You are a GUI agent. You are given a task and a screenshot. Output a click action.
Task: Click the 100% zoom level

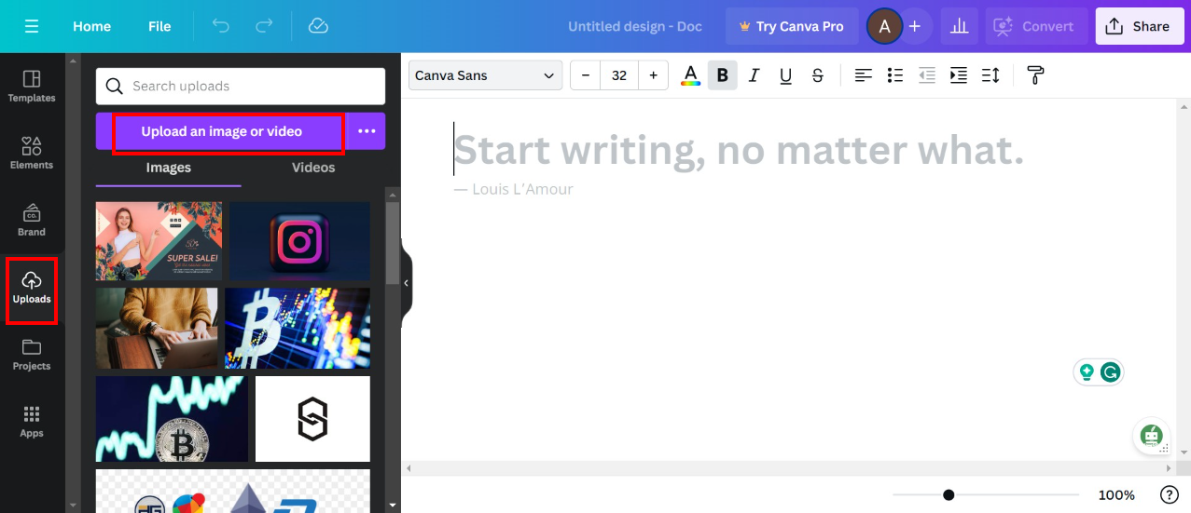(1116, 494)
